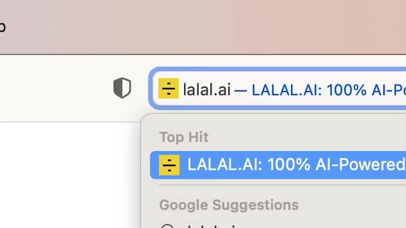Click the "Google Suggestions" section header
This screenshot has width=406, height=228.
click(x=229, y=205)
